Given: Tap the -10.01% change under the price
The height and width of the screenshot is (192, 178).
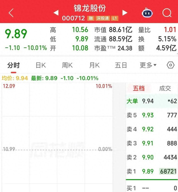Looking at the screenshot, I should pyautogui.click(x=35, y=48).
